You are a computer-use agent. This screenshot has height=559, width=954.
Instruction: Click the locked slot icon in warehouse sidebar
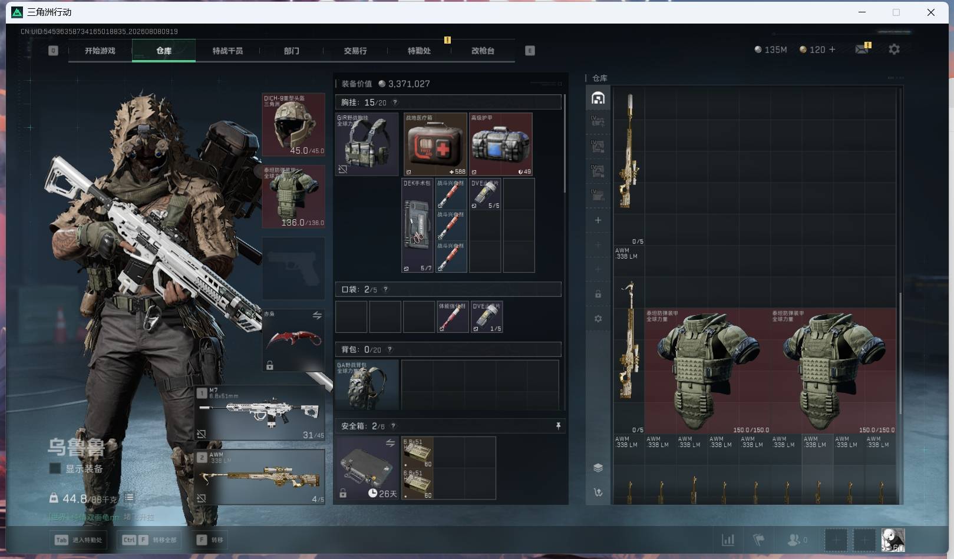[x=598, y=294]
